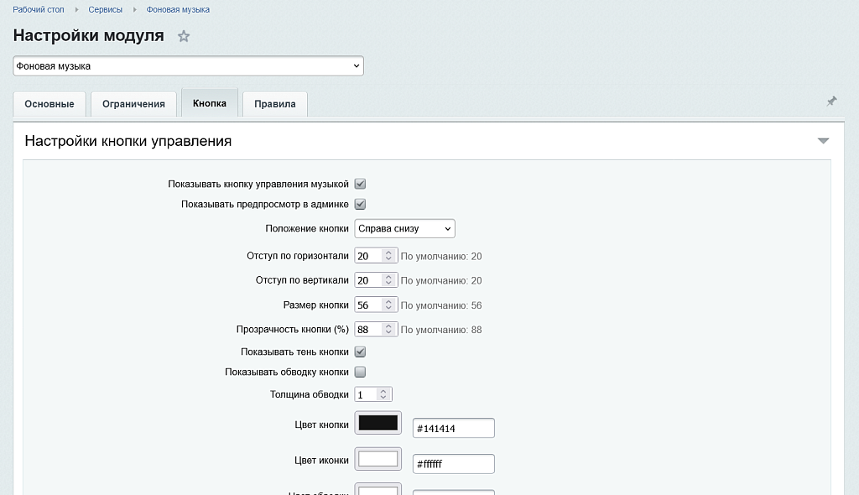
Task: Disable the admin preview checkbox
Action: [360, 204]
